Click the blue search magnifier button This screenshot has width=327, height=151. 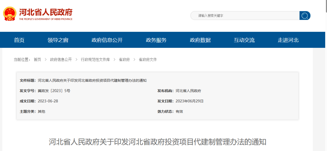305,16
